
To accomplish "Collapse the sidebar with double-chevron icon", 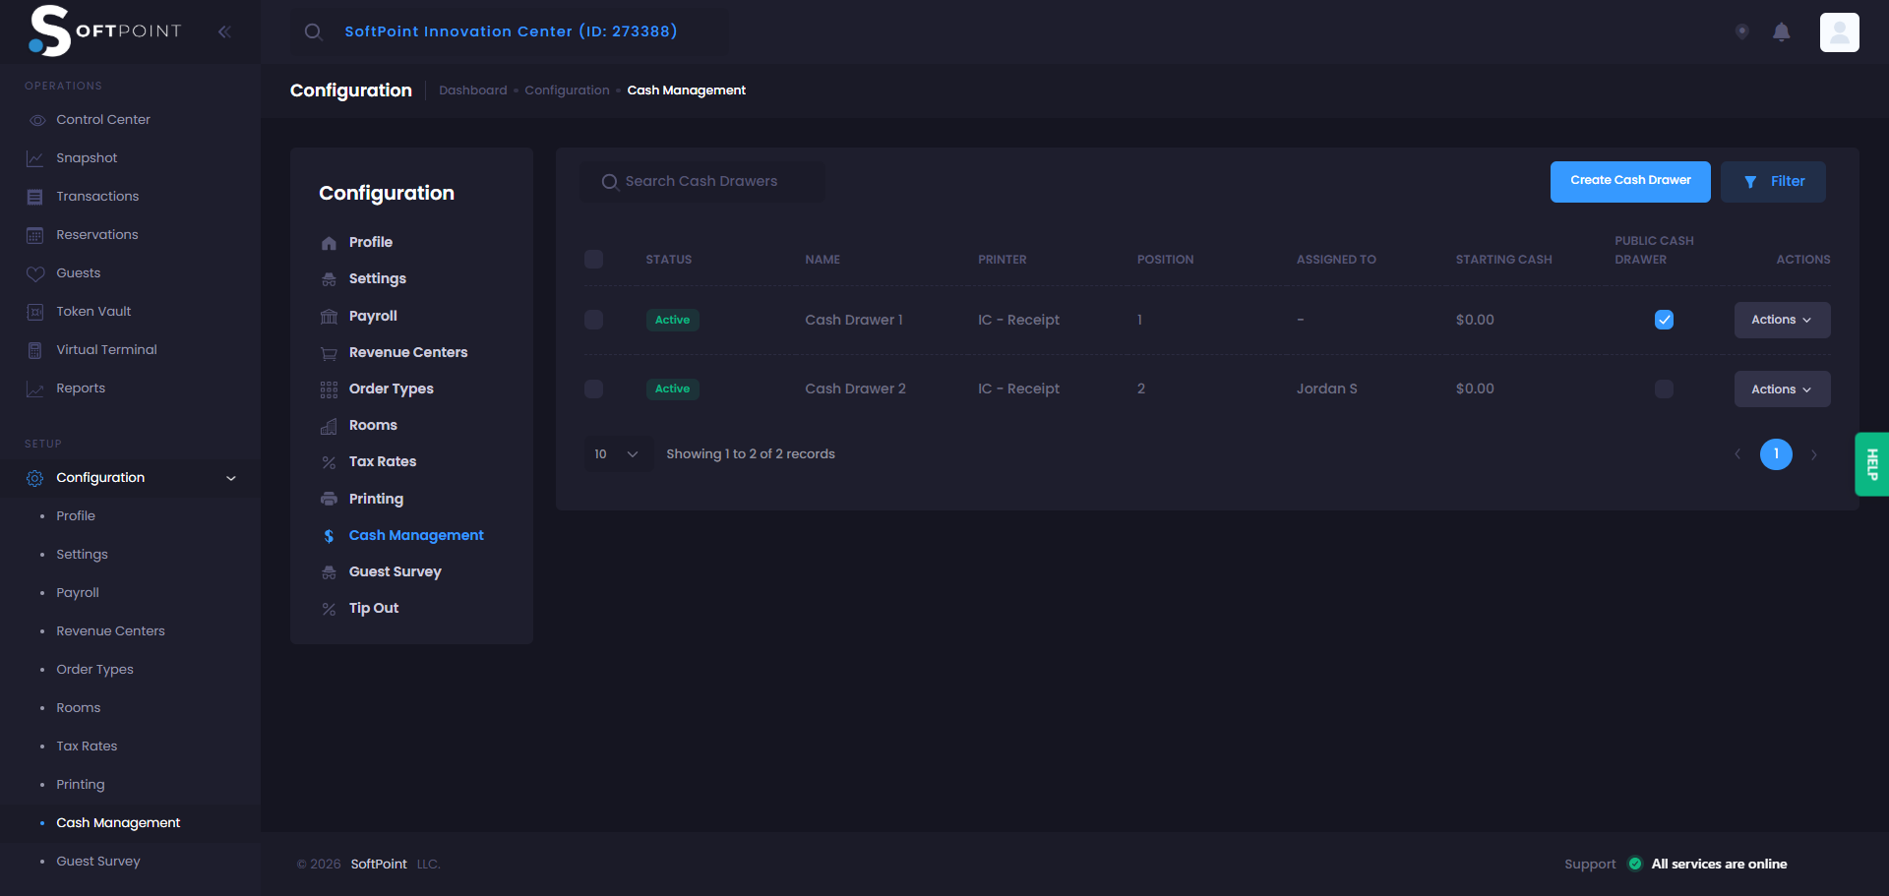I will click(224, 31).
